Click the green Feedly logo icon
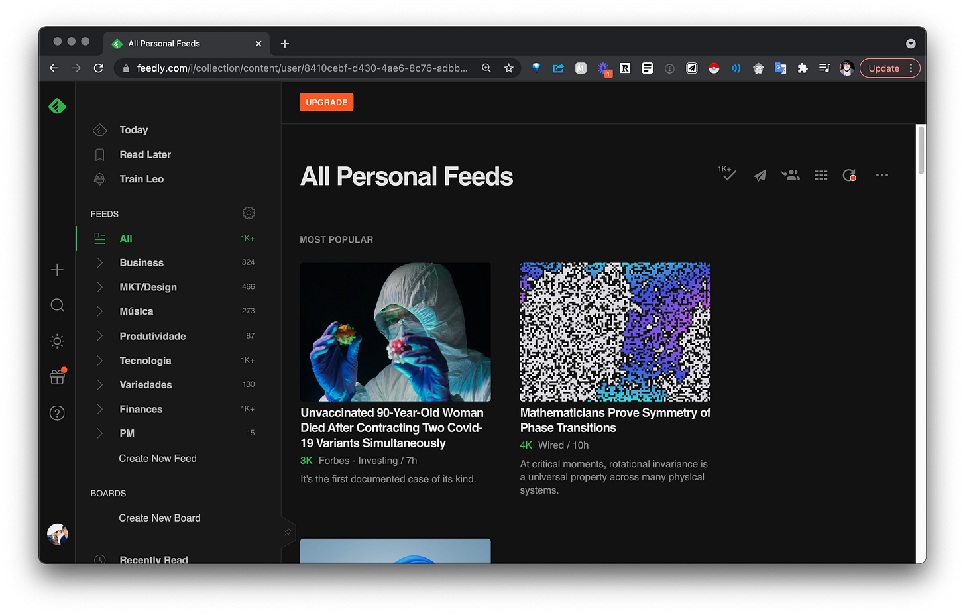The image size is (965, 615). [x=57, y=105]
